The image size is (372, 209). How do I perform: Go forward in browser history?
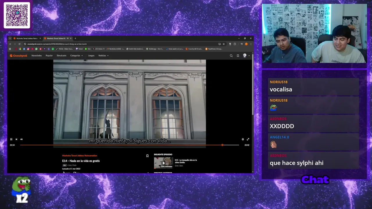click(15, 44)
